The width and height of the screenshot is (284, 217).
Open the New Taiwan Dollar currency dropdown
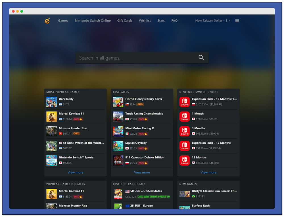(213, 21)
